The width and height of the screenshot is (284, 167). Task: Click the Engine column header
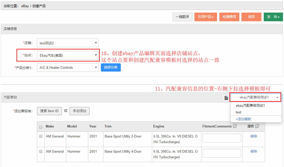159,126
